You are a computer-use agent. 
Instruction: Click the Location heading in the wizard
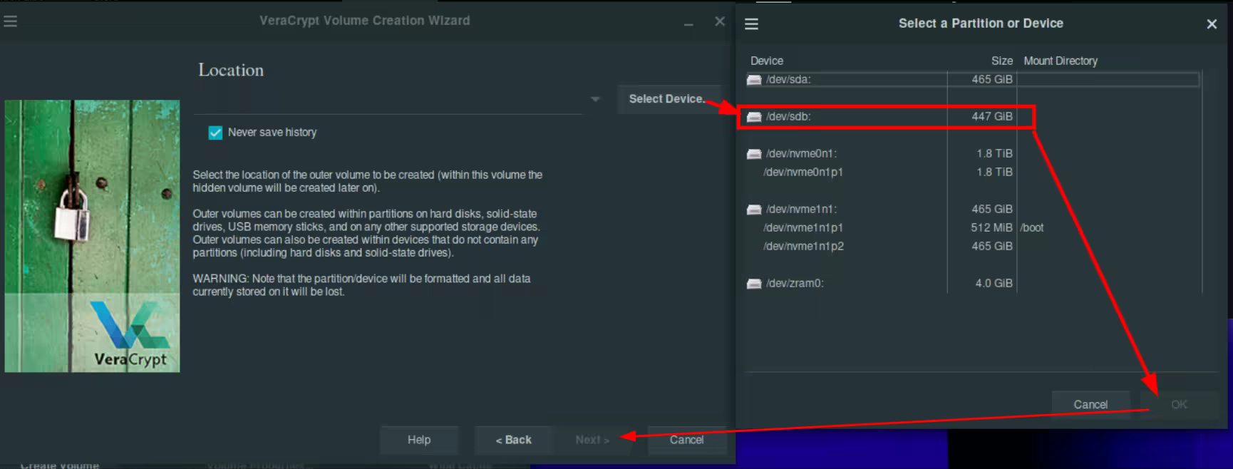(231, 71)
